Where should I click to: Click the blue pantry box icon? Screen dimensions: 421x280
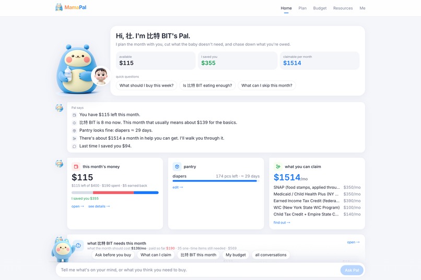coord(177,167)
